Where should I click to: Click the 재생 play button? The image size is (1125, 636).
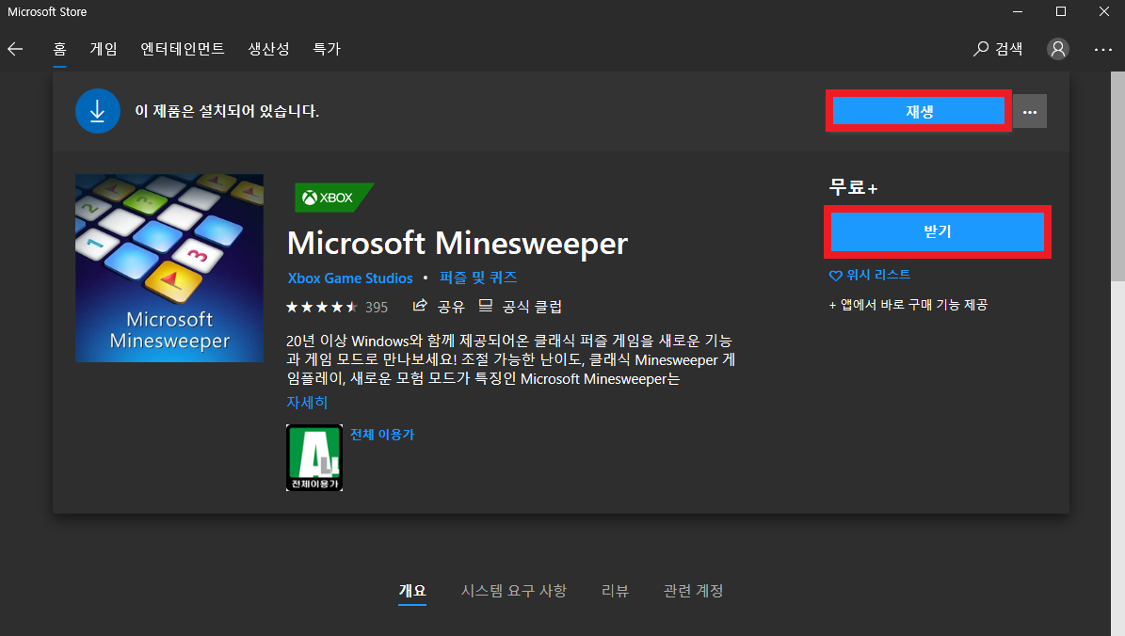[x=919, y=111]
